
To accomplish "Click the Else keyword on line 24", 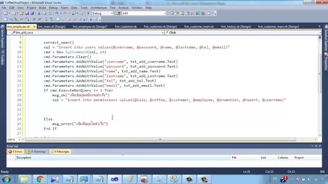I will [x=48, y=119].
